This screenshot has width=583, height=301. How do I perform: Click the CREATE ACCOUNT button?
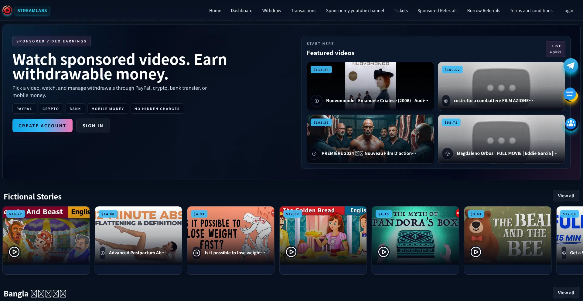tap(43, 125)
